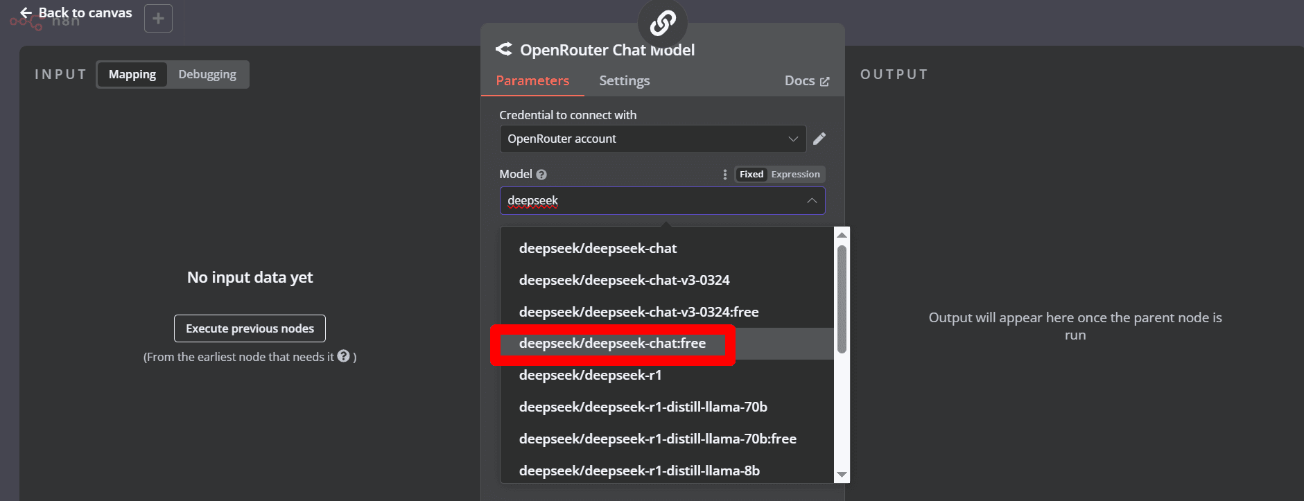Click the model list scrollbar thumb
This screenshot has width=1304, height=501.
[842, 299]
